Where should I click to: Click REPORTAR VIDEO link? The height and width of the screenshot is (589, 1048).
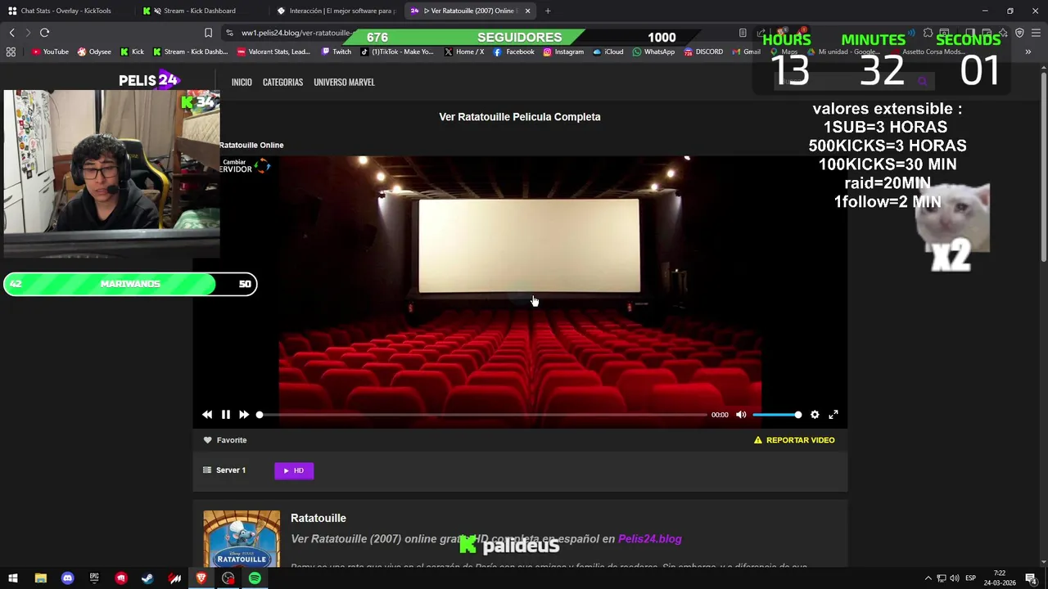794,440
